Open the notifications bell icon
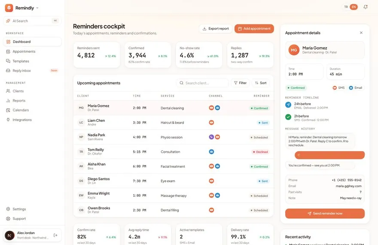This screenshot has width=378, height=245. [365, 7]
